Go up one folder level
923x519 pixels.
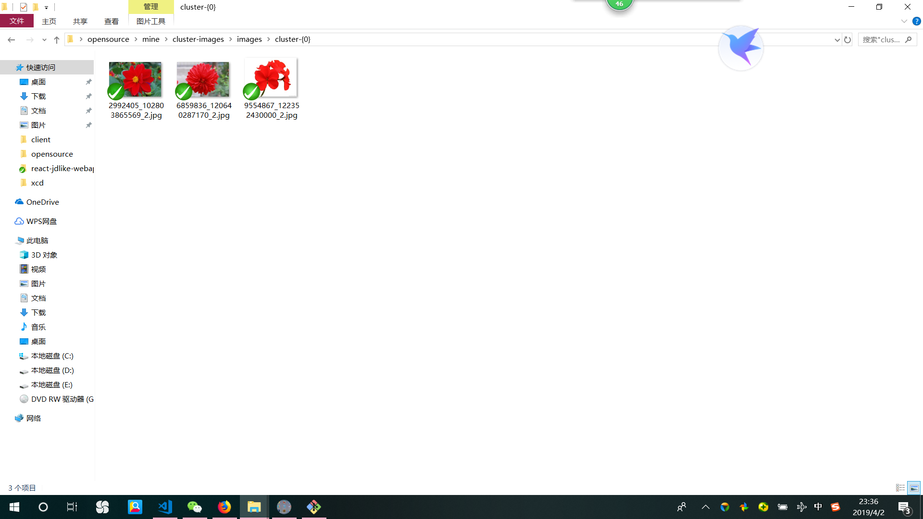(57, 39)
